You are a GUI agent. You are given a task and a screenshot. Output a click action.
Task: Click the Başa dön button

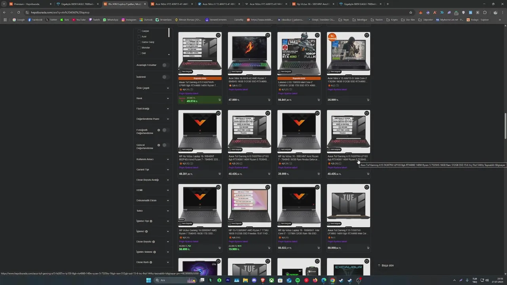[386, 265]
